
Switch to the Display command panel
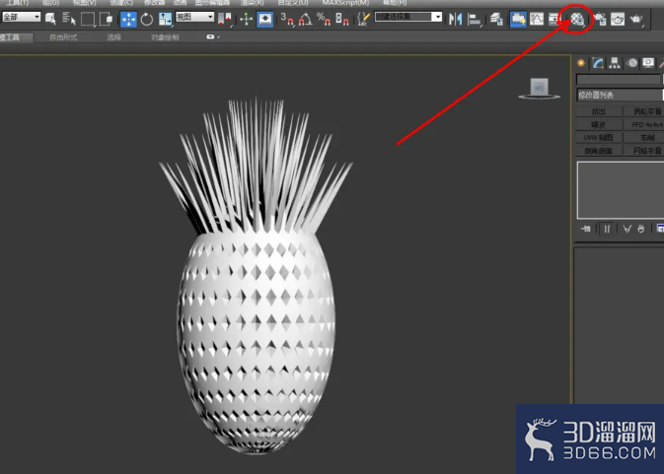[x=648, y=63]
